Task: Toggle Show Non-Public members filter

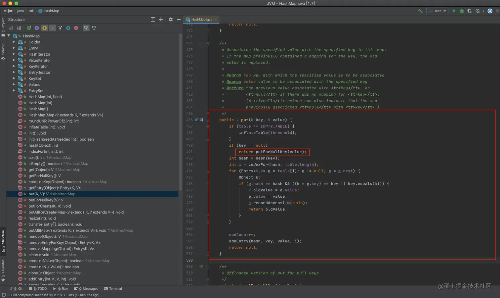Action: [52, 28]
